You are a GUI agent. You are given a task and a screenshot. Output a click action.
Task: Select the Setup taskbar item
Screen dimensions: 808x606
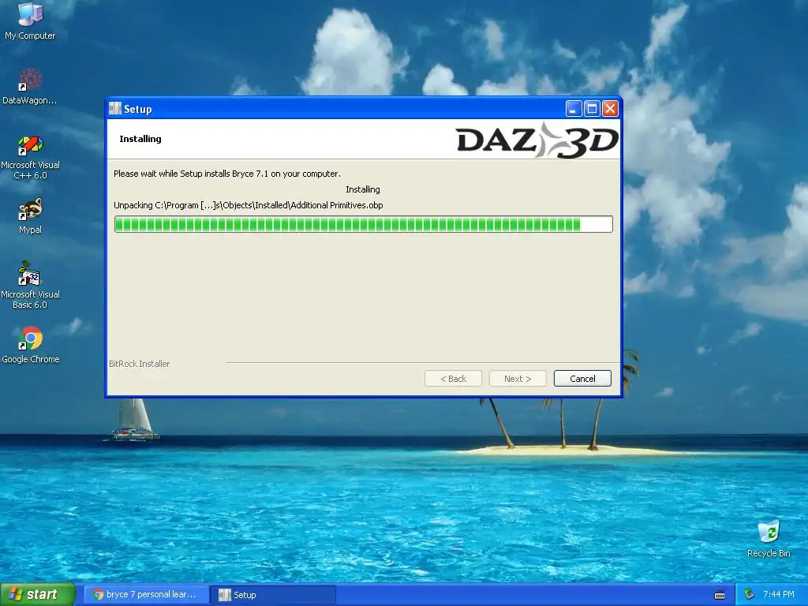(273, 595)
